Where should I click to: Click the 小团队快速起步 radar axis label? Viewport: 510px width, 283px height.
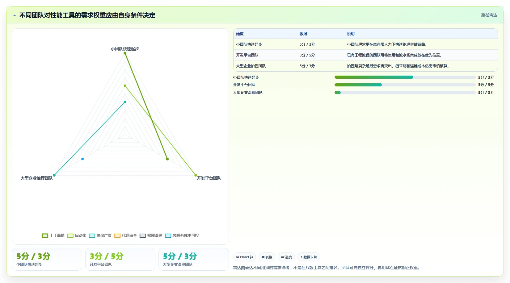pos(125,49)
